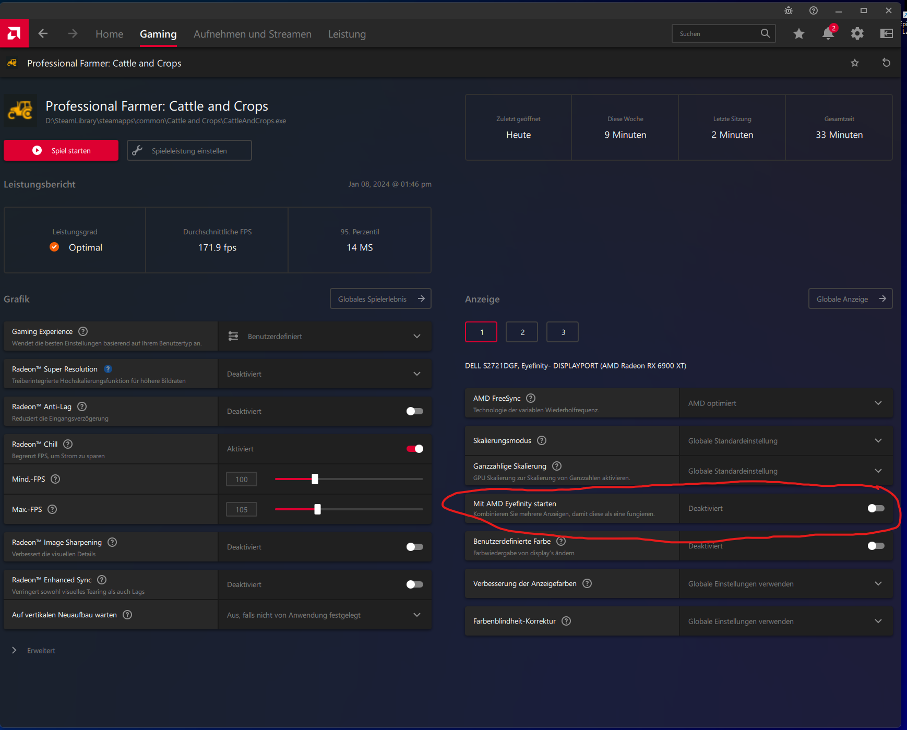Show help for Max.-FPS
The width and height of the screenshot is (907, 730).
click(x=52, y=509)
